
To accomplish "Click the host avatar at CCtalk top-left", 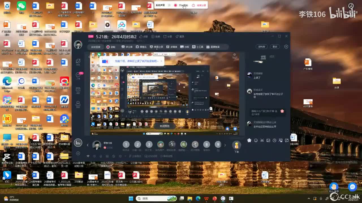I will coord(78,45).
